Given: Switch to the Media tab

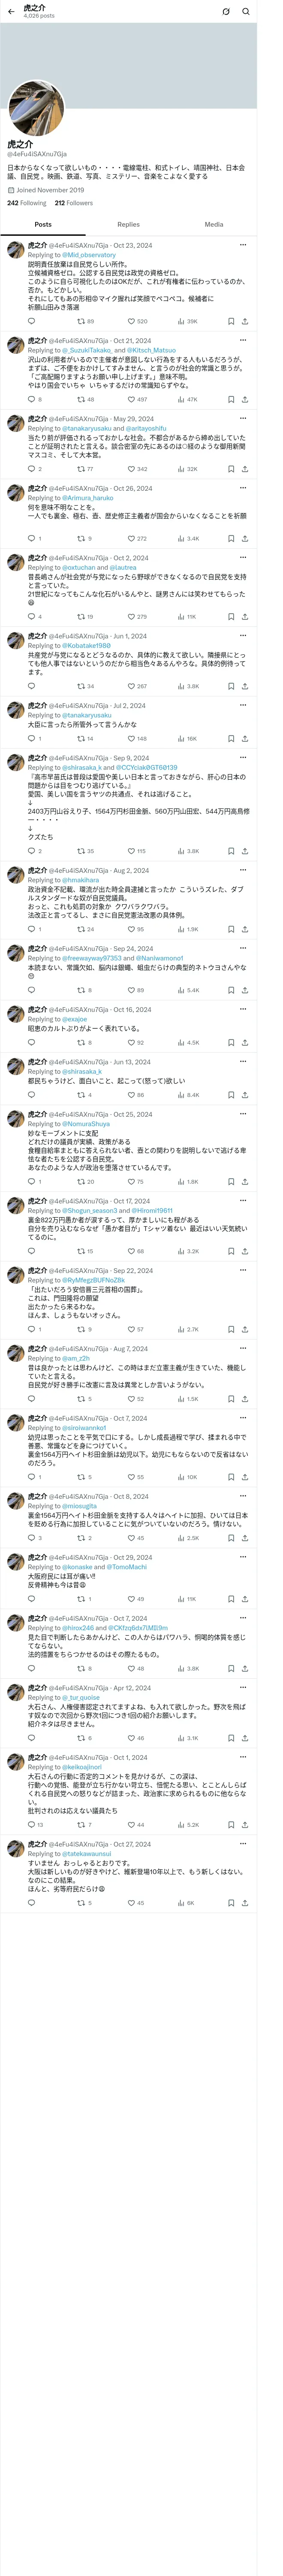Looking at the screenshot, I should coord(213,224).
